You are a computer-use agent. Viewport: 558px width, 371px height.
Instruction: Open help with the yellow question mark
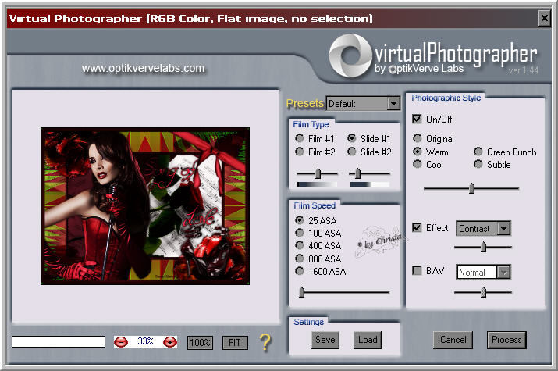point(265,343)
